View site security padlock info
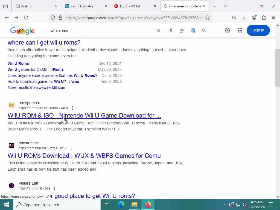Viewport: 280px width, 210px height. tap(60, 17)
